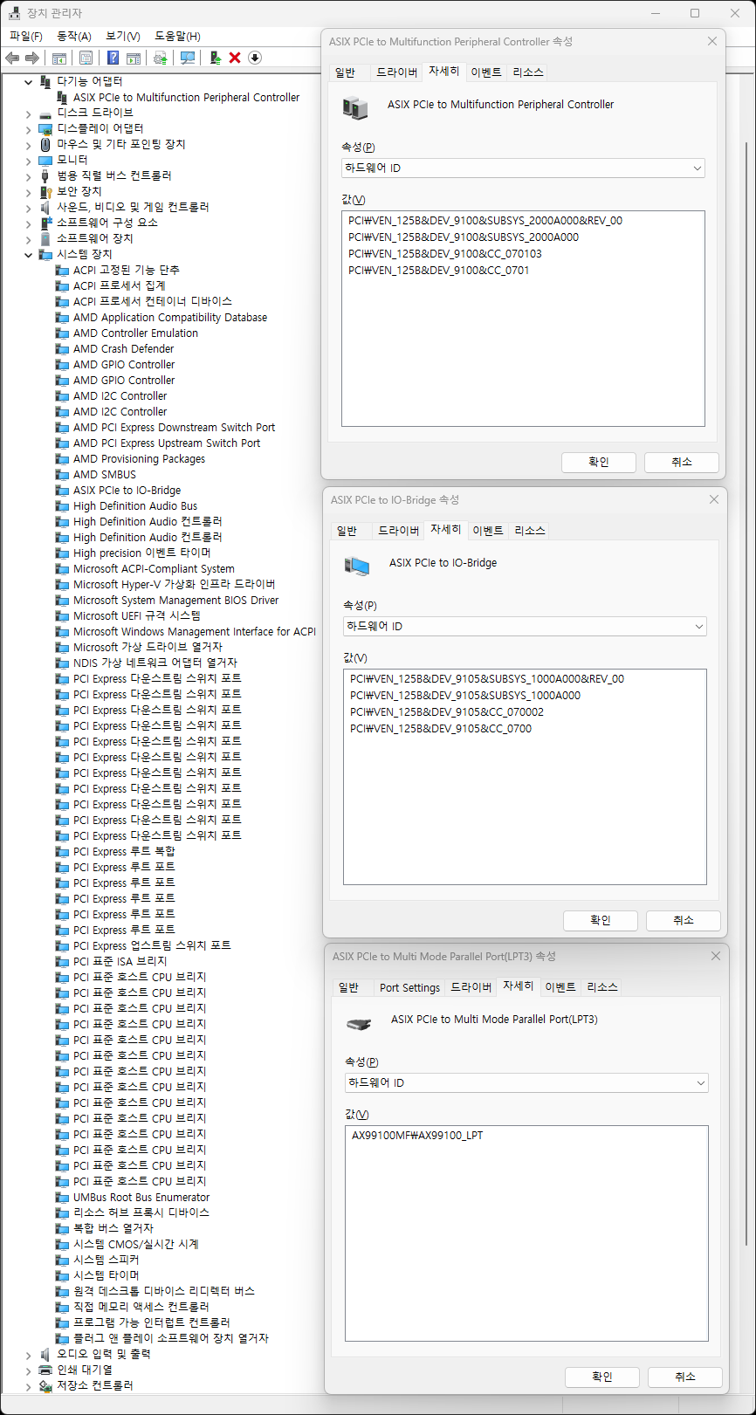
Task: Select PCI\VEN_125B&DEV_9100&CC_070103 hardware ID value
Action: click(x=445, y=254)
